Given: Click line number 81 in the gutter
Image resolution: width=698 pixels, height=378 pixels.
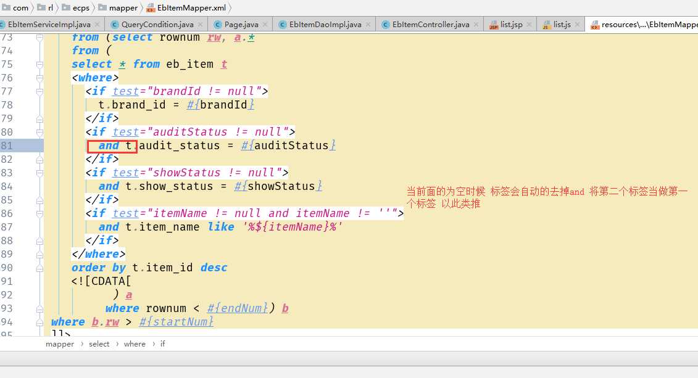Looking at the screenshot, I should (x=7, y=146).
